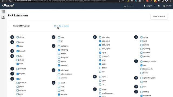Enable the redis extension checkbox
The width and height of the screenshot is (173, 97).
pos(100,81)
